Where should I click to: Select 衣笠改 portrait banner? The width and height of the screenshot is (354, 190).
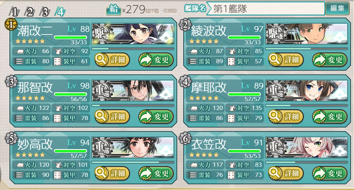307,147
